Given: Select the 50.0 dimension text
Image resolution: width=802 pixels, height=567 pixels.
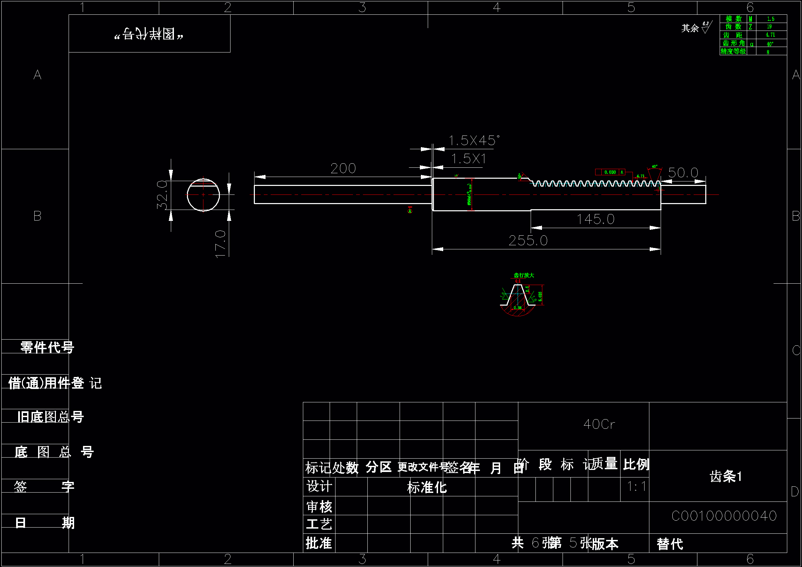Looking at the screenshot, I should pyautogui.click(x=683, y=173).
